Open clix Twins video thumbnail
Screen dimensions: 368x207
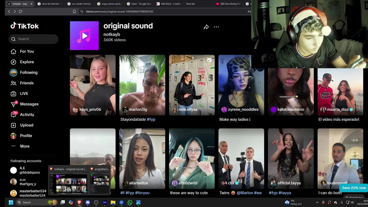tap(241, 159)
